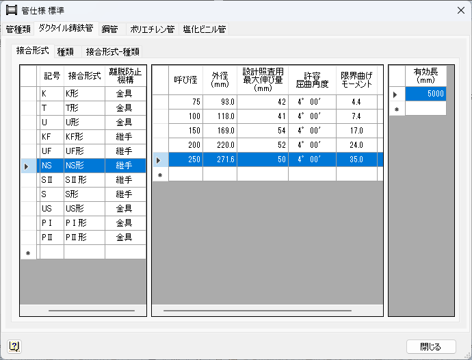Click the new-row asterisk in 有効長 table
The width and height of the screenshot is (472, 360).
[x=396, y=109]
